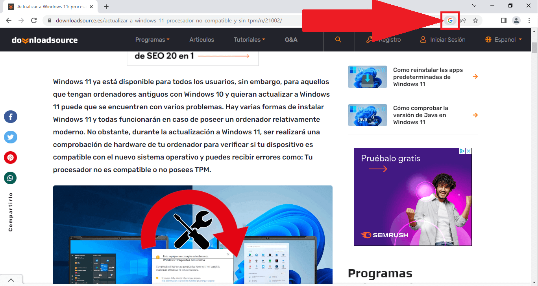Reload the current page
The width and height of the screenshot is (538, 286).
pyautogui.click(x=34, y=20)
